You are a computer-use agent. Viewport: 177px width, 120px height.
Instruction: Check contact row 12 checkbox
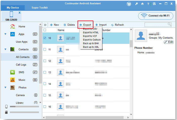click(45, 61)
